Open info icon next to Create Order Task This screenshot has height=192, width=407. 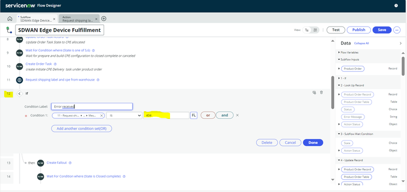pos(55,64)
